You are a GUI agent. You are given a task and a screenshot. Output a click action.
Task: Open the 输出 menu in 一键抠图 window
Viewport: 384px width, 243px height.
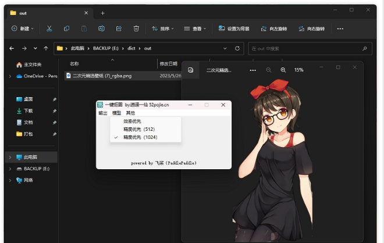click(103, 113)
